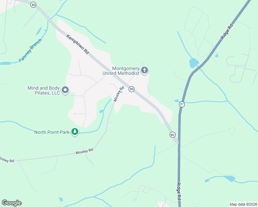Open the Google logo link

point(11,203)
